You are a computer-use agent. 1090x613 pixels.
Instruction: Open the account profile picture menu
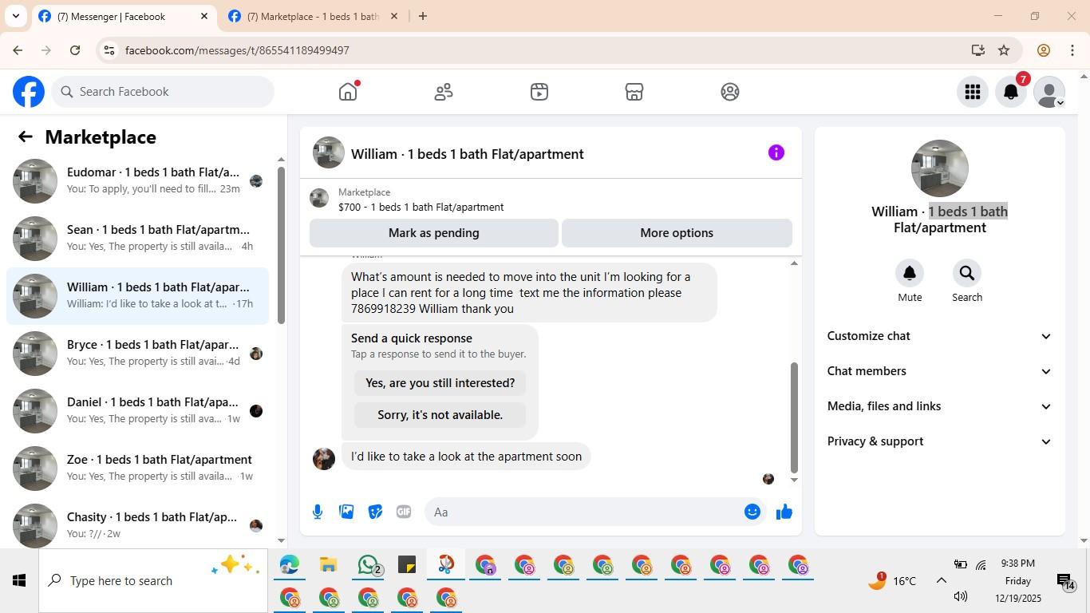tap(1049, 92)
